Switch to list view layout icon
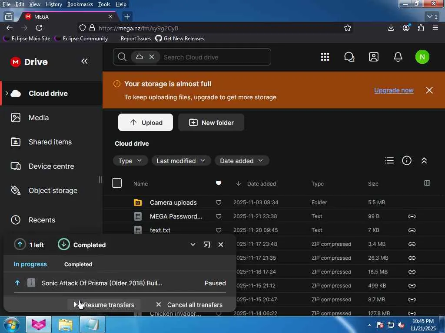 (389, 160)
